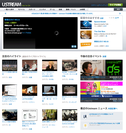The width and height of the screenshot is (126, 133).
Task: Click 全部 beside 配信中のおすすめ
Action: coord(102,18)
